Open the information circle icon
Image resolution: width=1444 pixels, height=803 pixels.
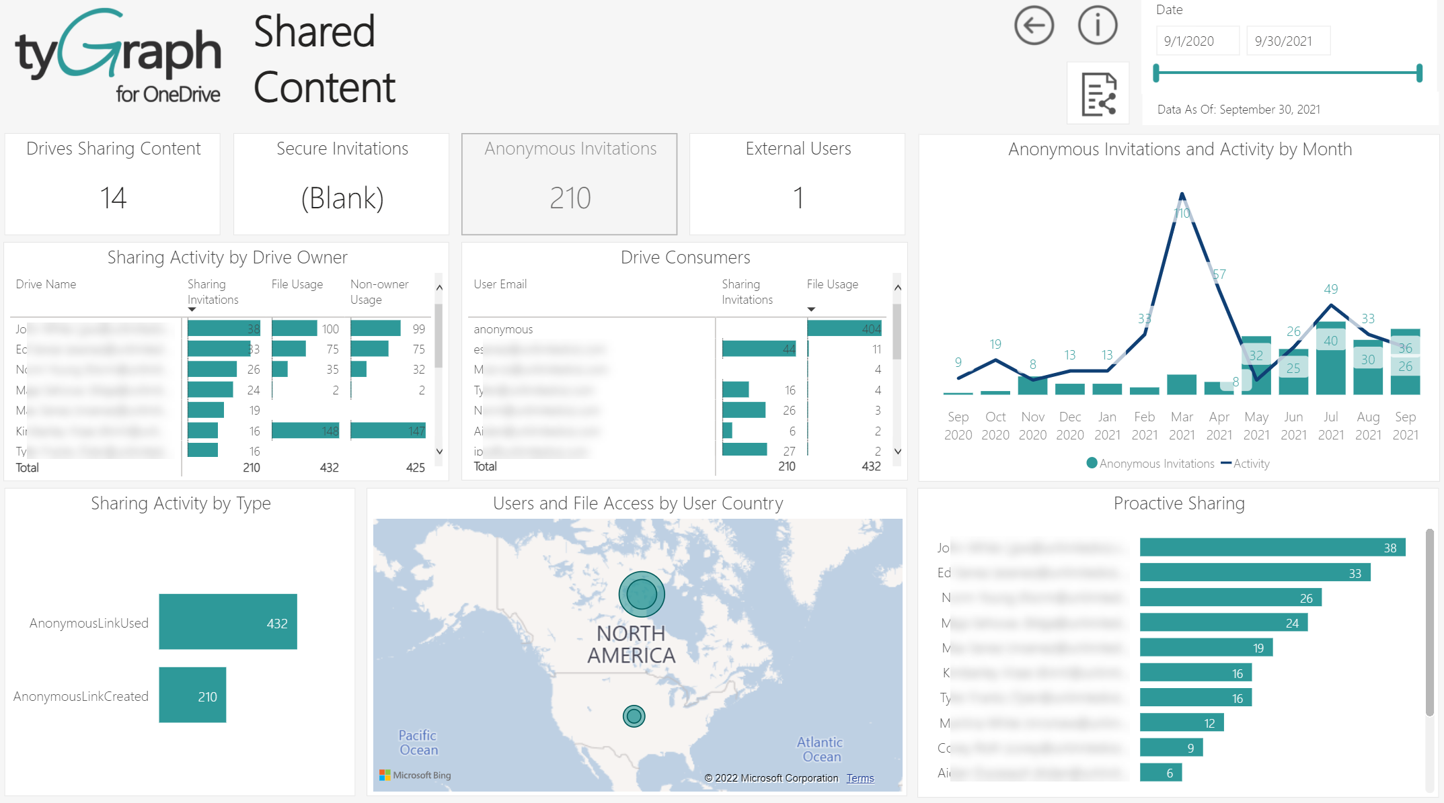coord(1097,26)
